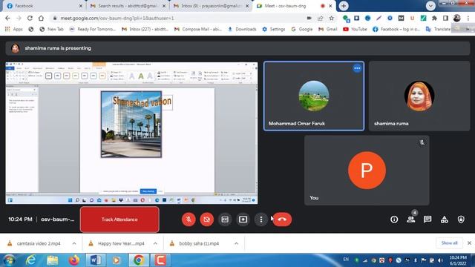This screenshot has height=267, width=475.
Task: Open the Apps bookmark
Action: point(14,29)
